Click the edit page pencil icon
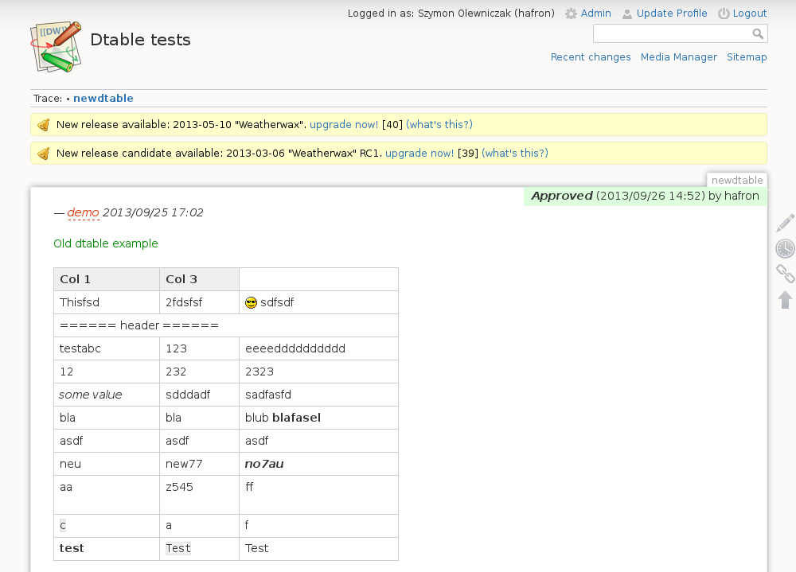Image resolution: width=796 pixels, height=572 pixels. (x=785, y=224)
